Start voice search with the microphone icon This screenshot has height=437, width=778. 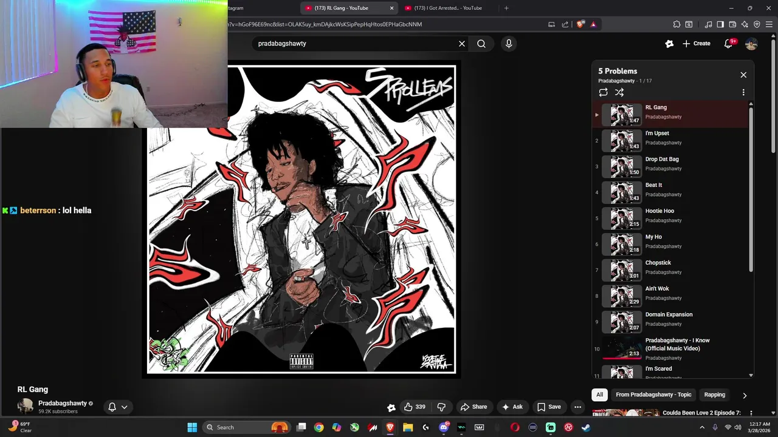(x=509, y=44)
